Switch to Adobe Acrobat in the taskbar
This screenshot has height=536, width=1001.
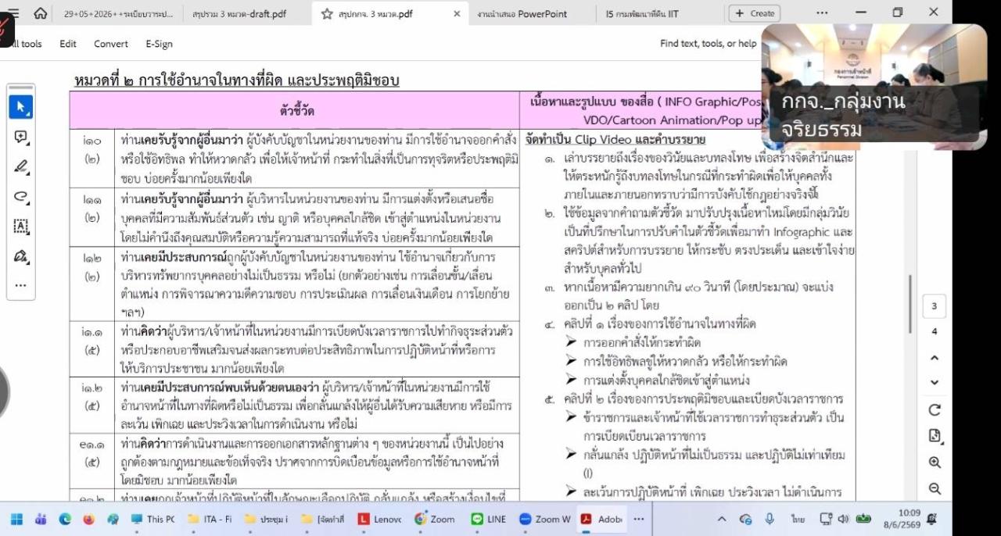[x=601, y=519]
